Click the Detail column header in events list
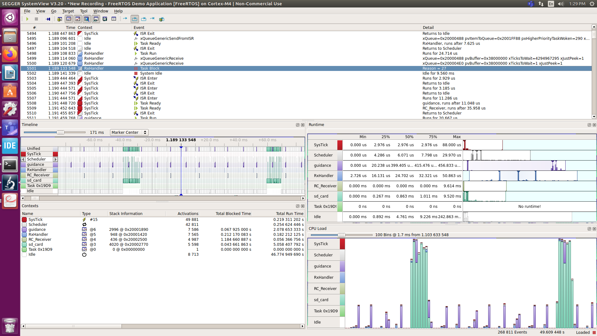 click(x=506, y=27)
